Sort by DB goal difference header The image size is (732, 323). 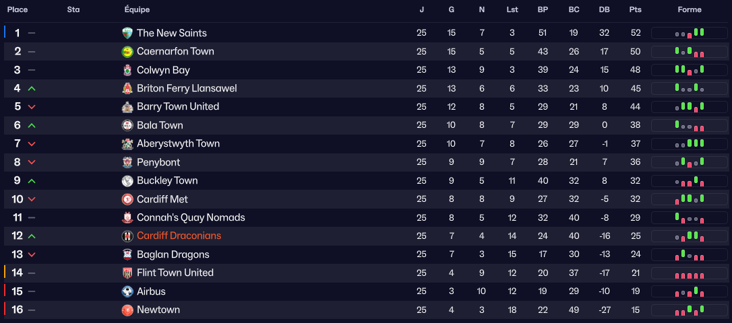(x=604, y=10)
